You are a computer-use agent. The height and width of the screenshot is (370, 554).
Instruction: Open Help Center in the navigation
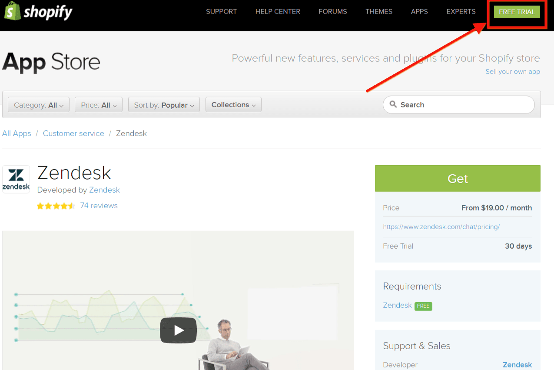tap(278, 12)
